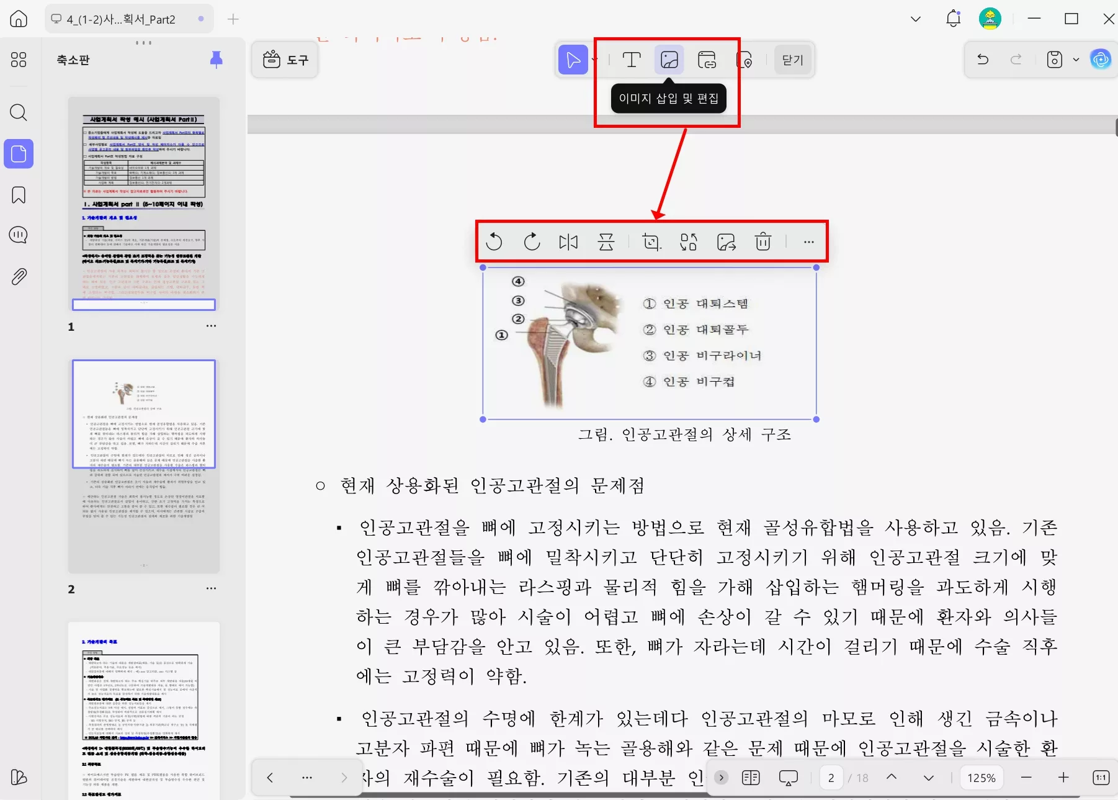Screen dimensions: 1118x800
Task: Crop the selected anatomy image
Action: (651, 242)
